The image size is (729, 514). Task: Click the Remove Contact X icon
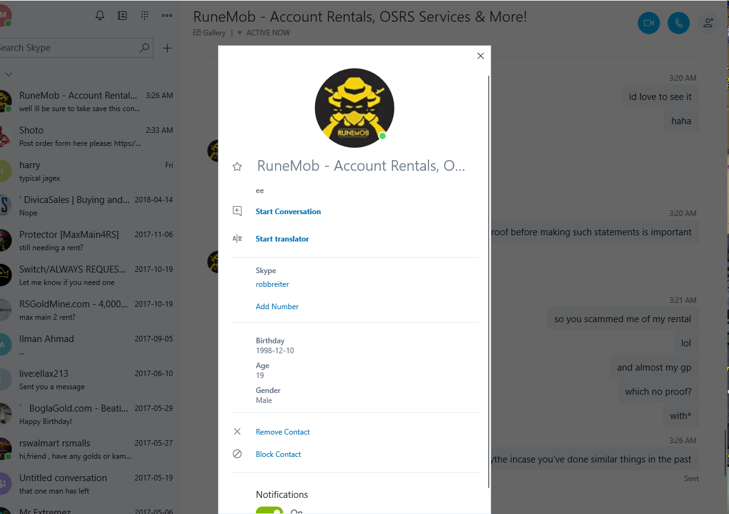point(237,431)
